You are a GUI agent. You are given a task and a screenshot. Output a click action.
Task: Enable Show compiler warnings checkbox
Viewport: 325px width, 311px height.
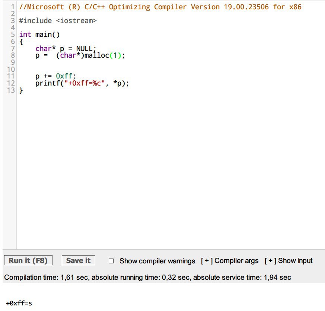[111, 261]
